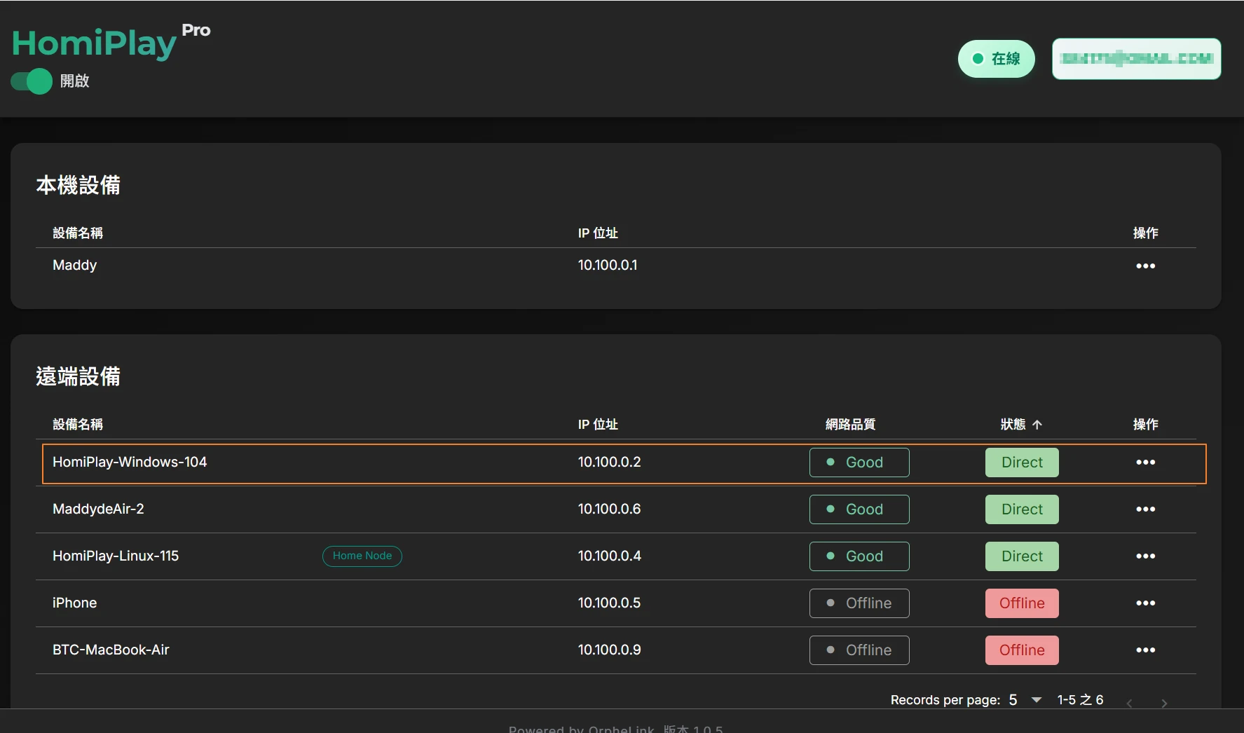Sort remote devices by IP 位址 header
The height and width of the screenshot is (733, 1244).
[597, 425]
